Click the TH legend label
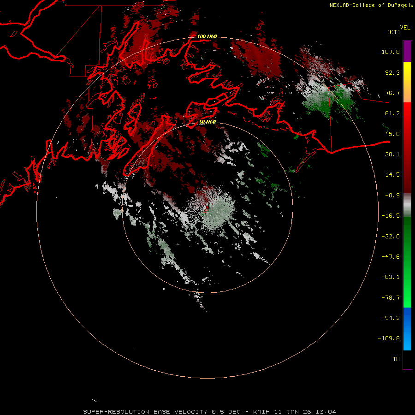Viewport: 415px width, 415px height. 396,359
